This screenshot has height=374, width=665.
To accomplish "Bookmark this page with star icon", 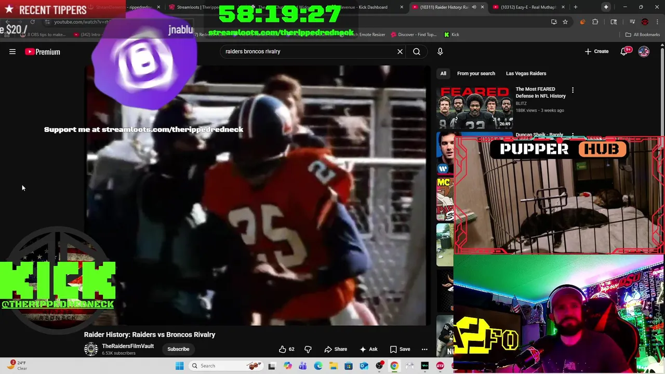I will pyautogui.click(x=565, y=22).
